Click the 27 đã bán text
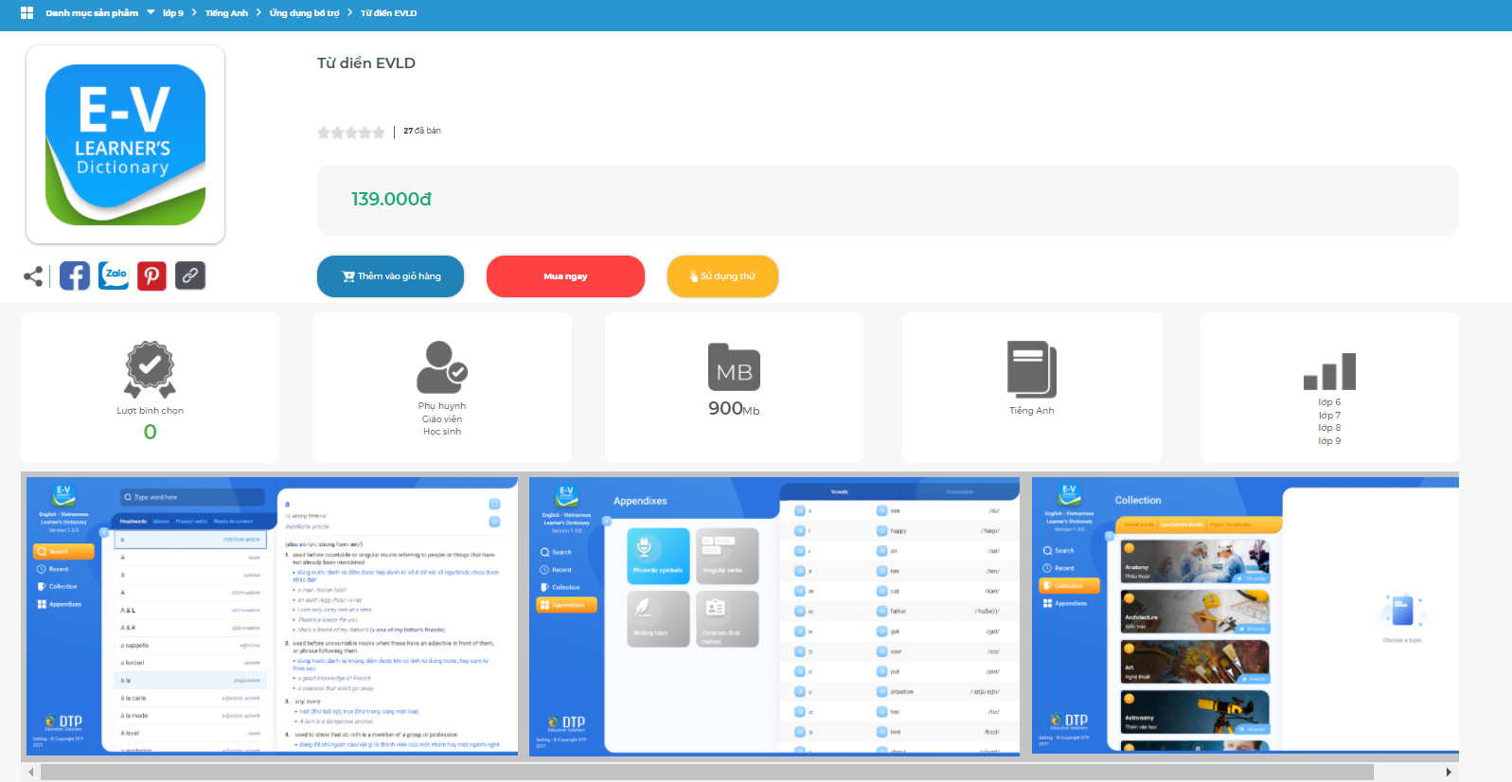Screen dimensions: 1512x782 [422, 131]
